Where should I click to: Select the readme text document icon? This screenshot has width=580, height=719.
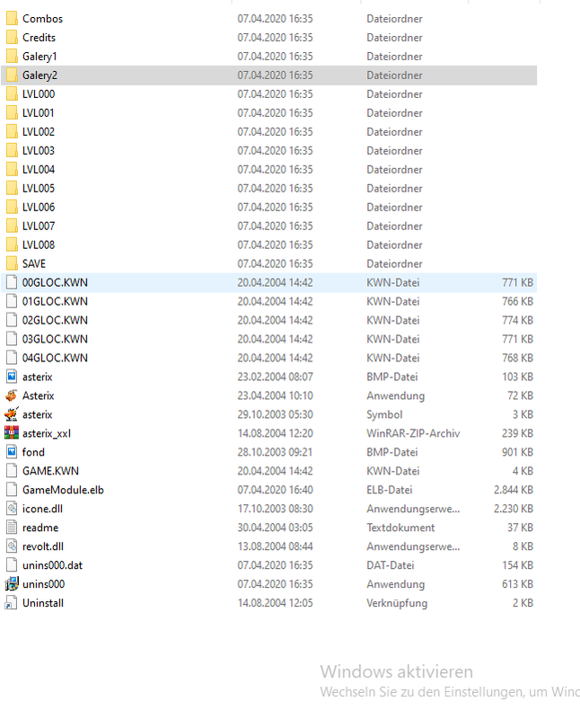click(x=12, y=528)
